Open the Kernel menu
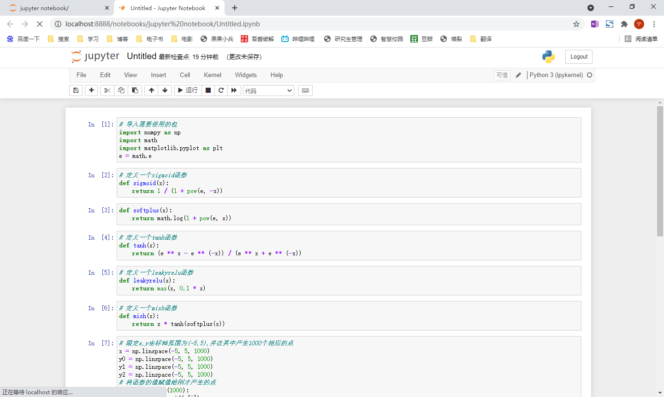This screenshot has height=397, width=664. coord(213,75)
